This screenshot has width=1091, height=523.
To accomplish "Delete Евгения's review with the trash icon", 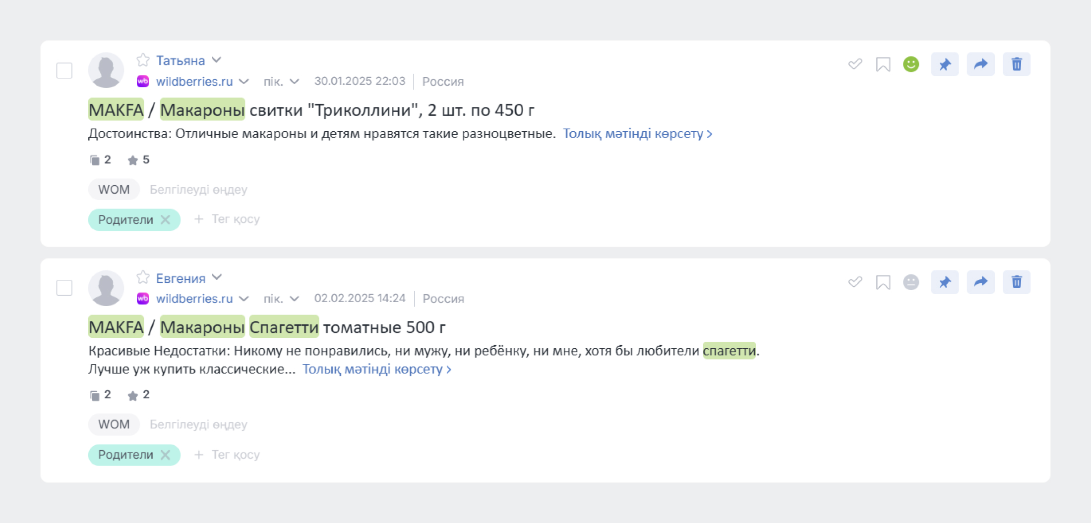I will coord(1017,282).
